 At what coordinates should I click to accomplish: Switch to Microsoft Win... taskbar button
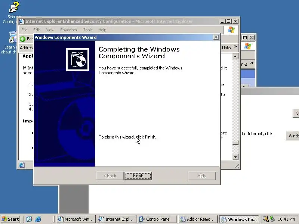(x=76, y=219)
